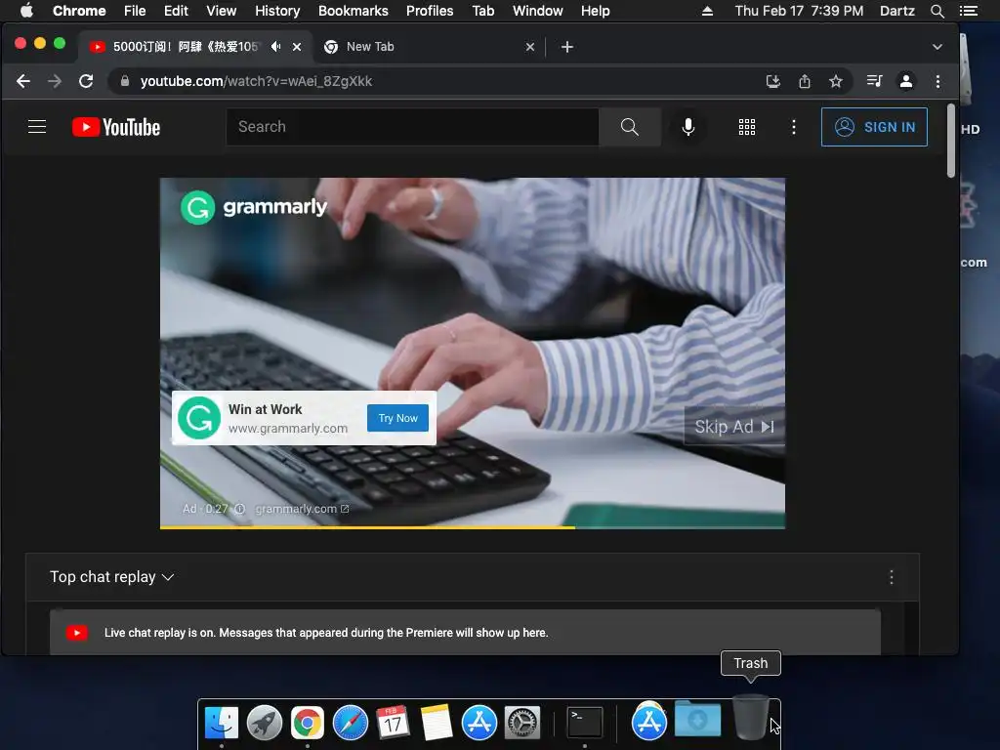Open YouTube settings three-dot menu
This screenshot has height=750, width=1000.
[793, 127]
